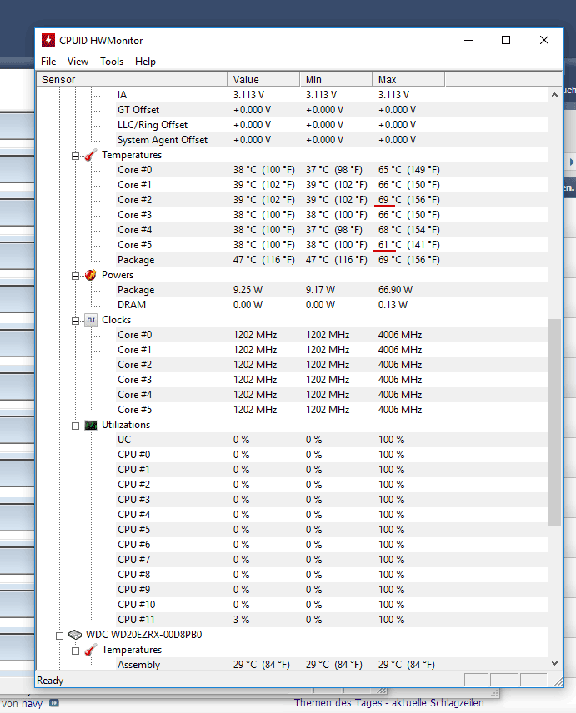Image resolution: width=576 pixels, height=713 pixels.
Task: Select the Package power row
Action: tap(332, 290)
